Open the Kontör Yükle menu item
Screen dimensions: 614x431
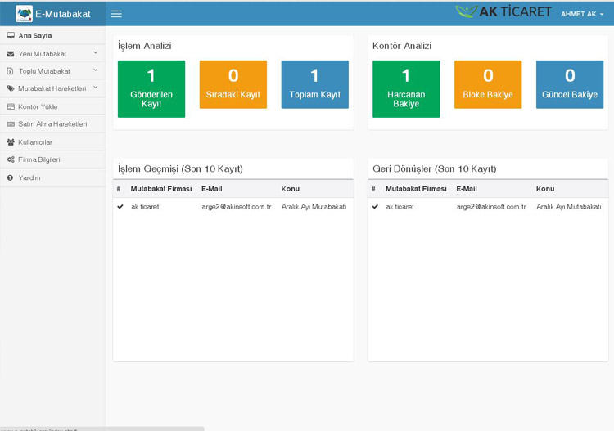(x=38, y=107)
